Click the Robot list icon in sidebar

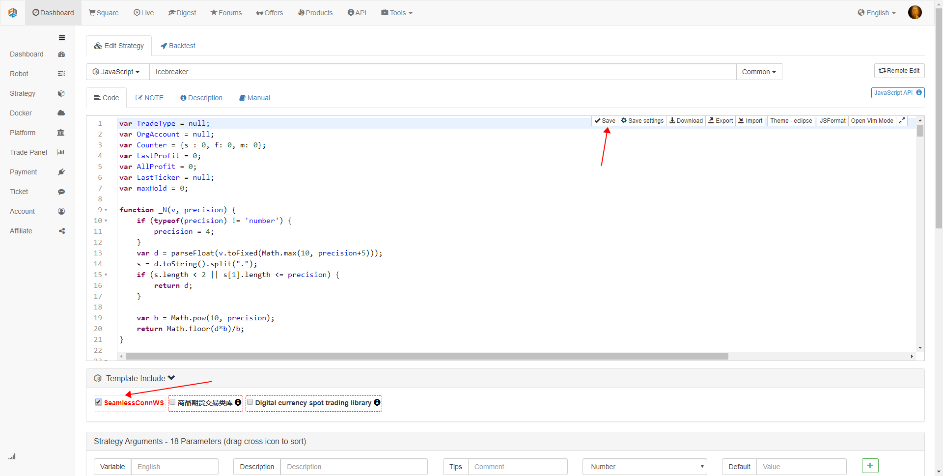[x=61, y=74]
